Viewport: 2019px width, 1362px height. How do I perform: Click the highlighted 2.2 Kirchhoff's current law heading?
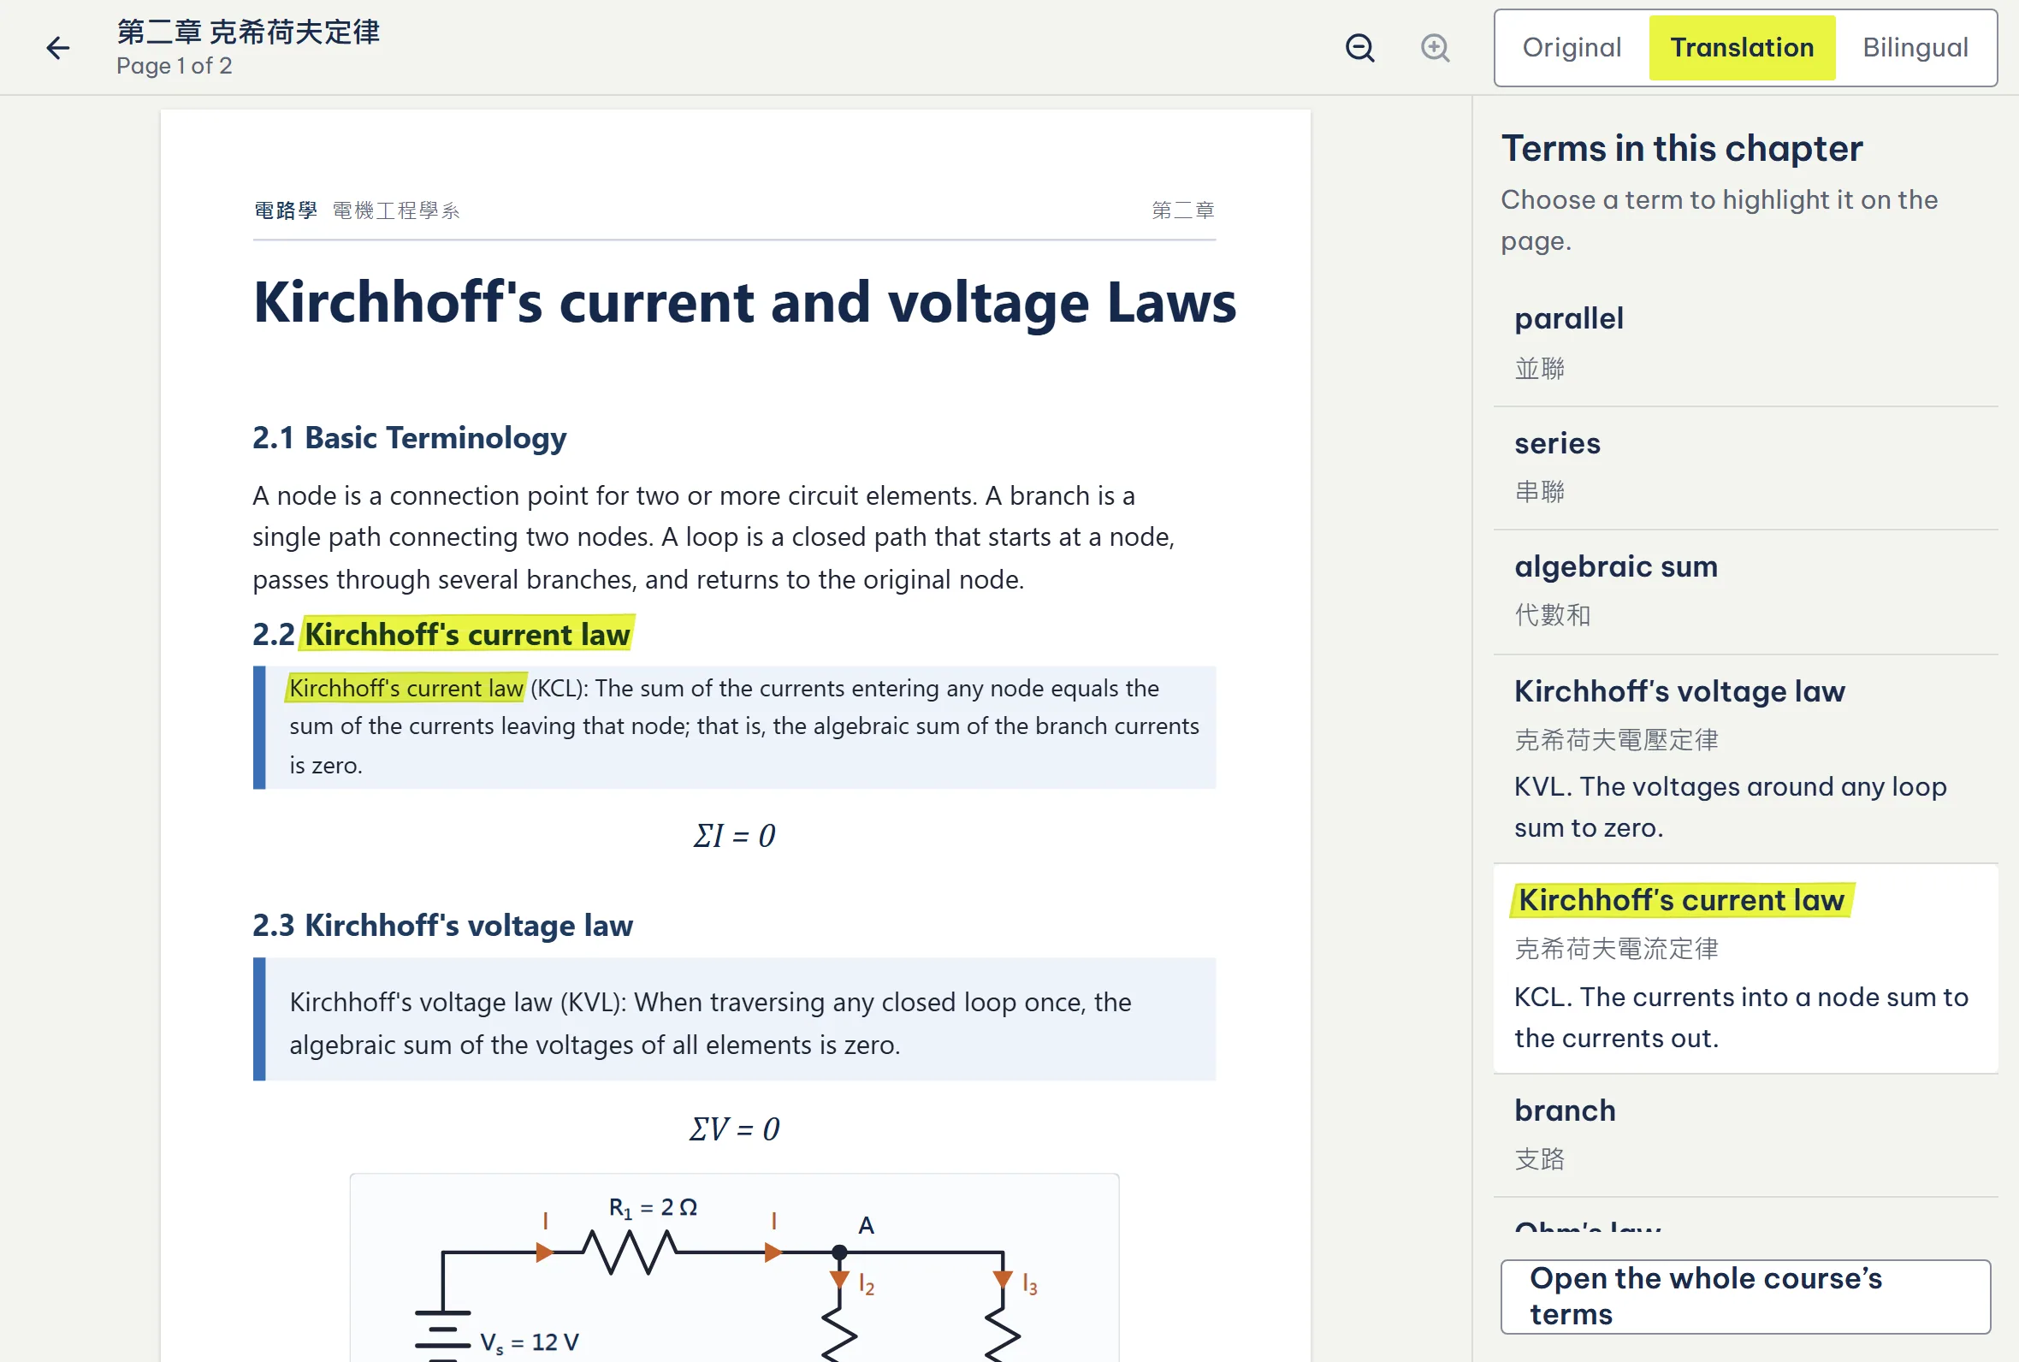pos(467,634)
